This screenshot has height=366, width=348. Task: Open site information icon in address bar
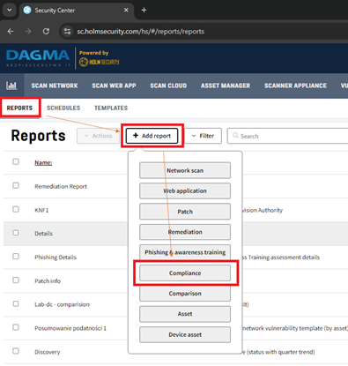(67, 32)
